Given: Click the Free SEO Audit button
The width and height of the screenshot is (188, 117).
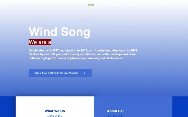Looking at the screenshot, I should [61, 73].
